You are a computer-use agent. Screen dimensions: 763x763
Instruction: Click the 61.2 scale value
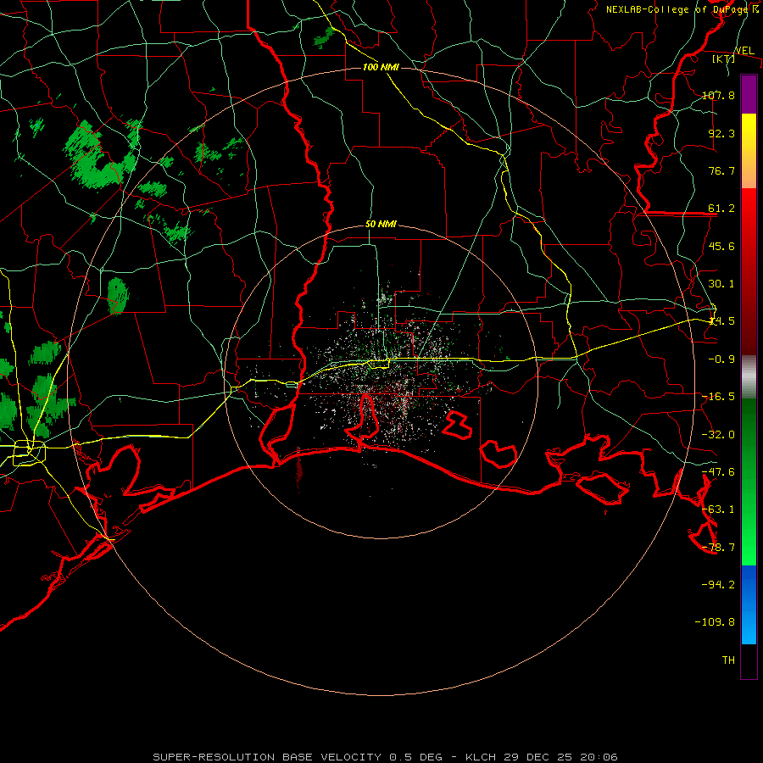coord(721,209)
